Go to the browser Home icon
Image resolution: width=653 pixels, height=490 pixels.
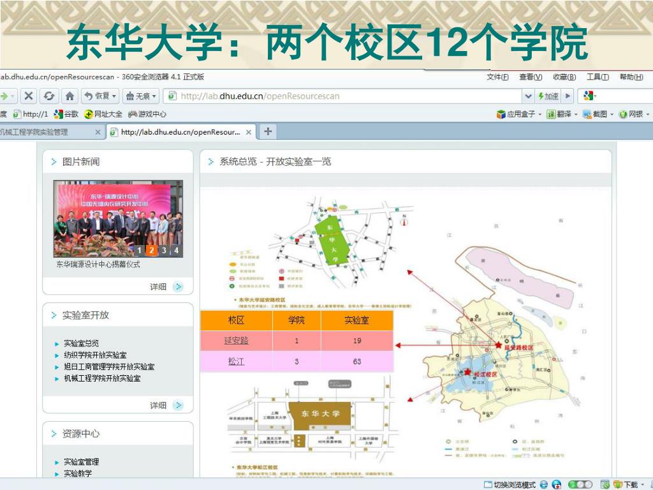(x=70, y=96)
